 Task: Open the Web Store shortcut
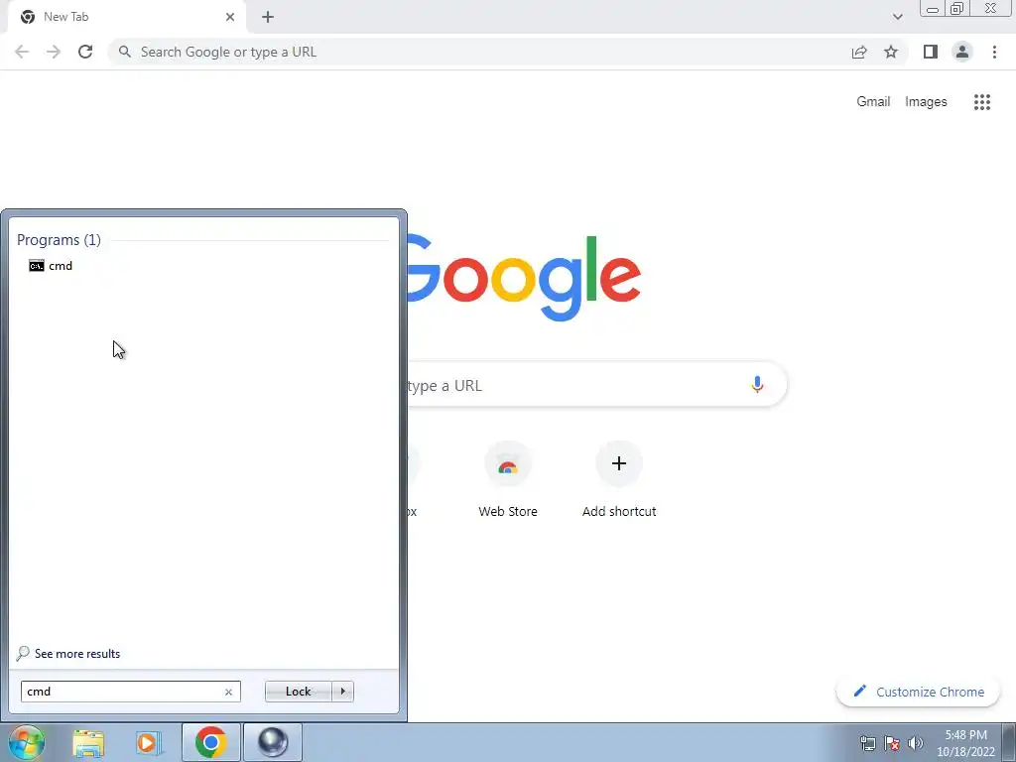click(508, 480)
